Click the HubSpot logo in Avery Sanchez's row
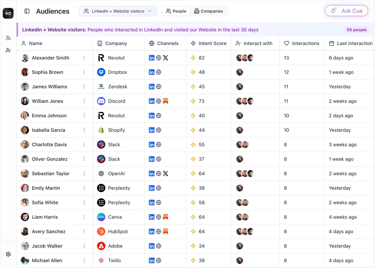Screen dimensions: 375x268 point(101,231)
